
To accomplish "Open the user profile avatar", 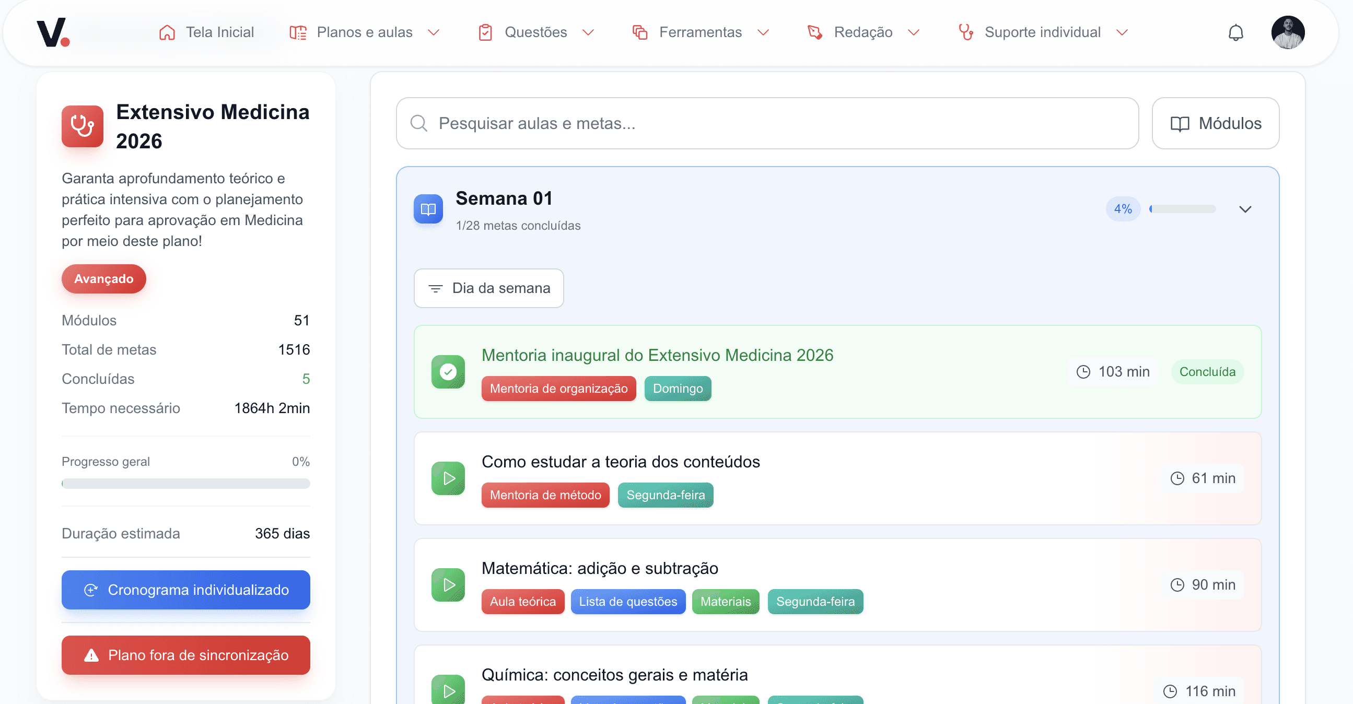I will point(1287,32).
